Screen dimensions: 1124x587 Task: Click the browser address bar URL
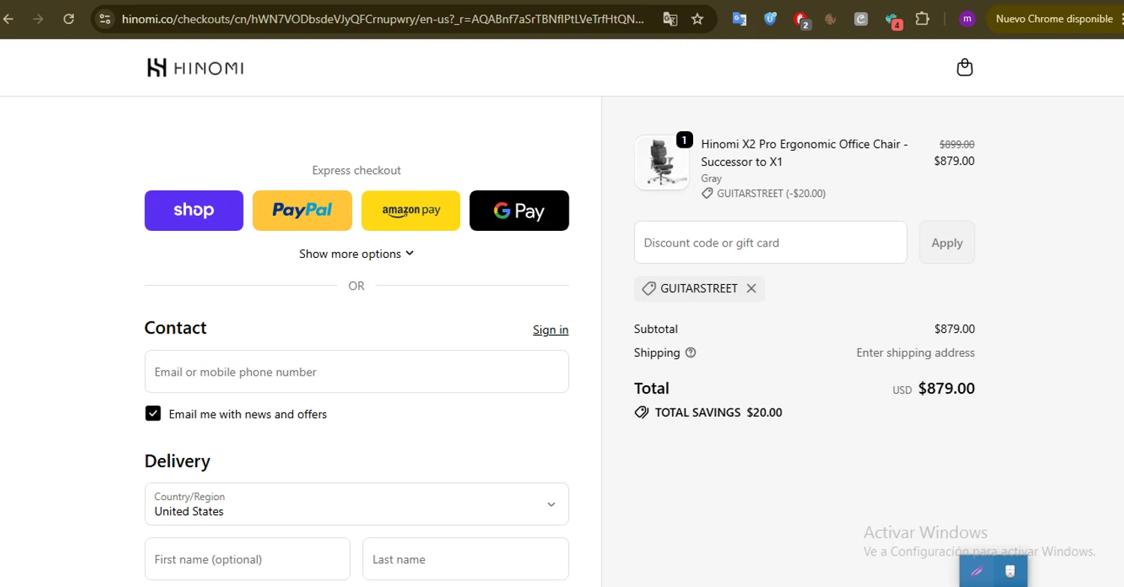pyautogui.click(x=382, y=19)
